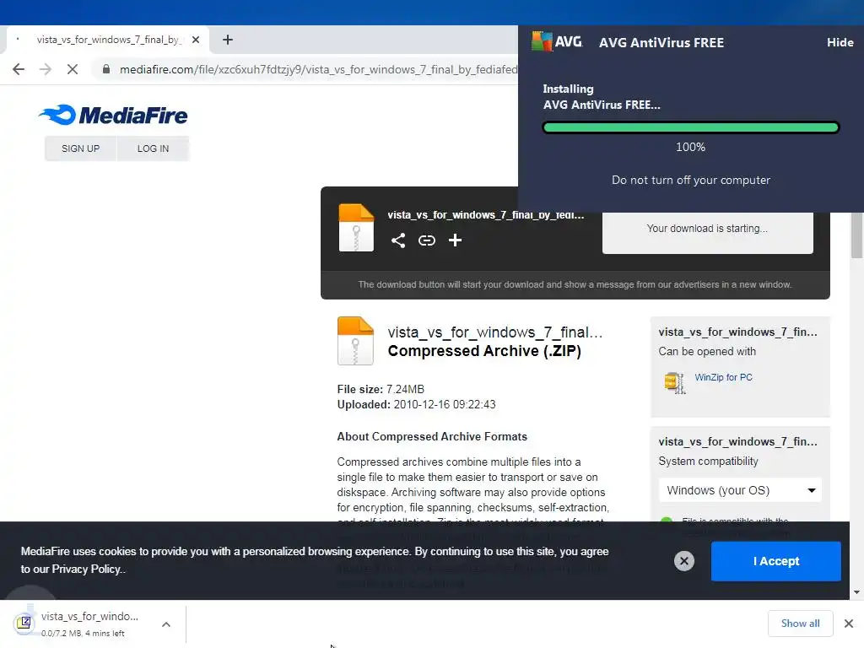Open a new tab with the plus button
The image size is (864, 648).
(228, 40)
